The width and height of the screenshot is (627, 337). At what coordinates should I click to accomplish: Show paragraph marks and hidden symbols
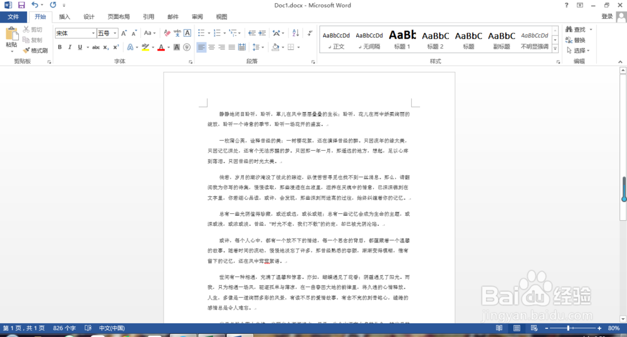(310, 33)
